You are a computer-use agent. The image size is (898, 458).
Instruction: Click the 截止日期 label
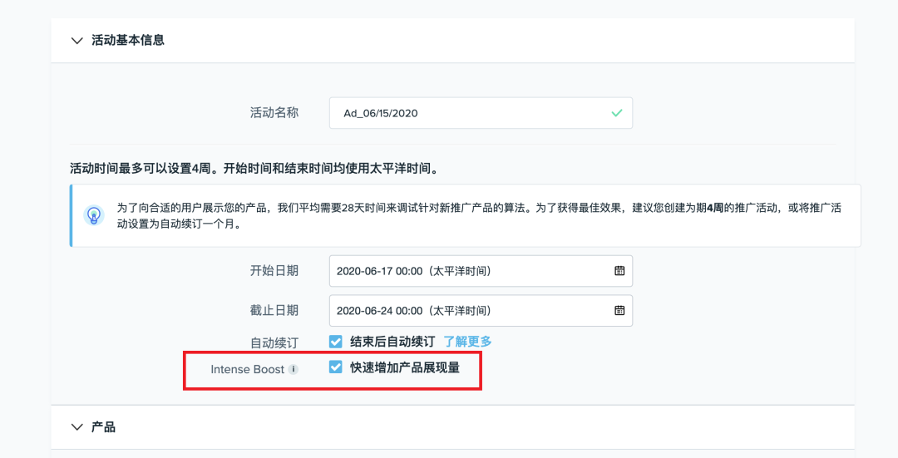pos(274,310)
